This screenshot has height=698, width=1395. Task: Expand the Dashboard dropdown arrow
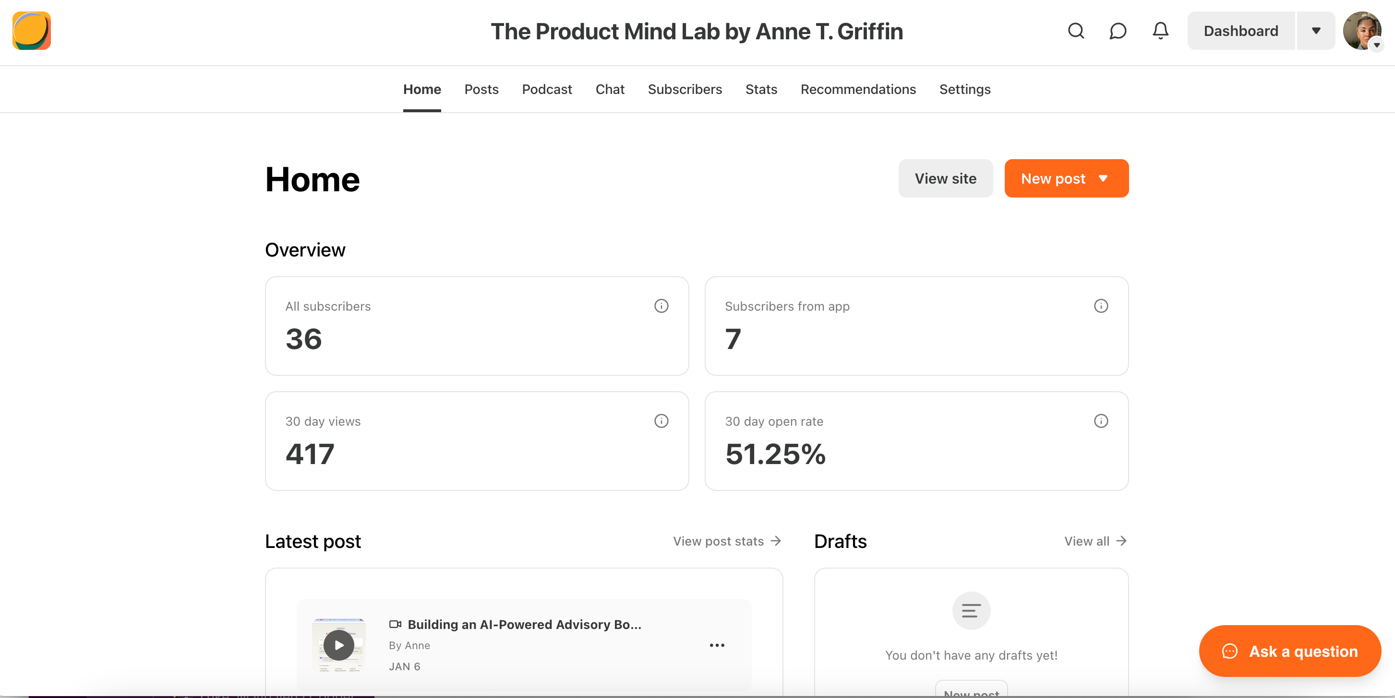(x=1316, y=31)
